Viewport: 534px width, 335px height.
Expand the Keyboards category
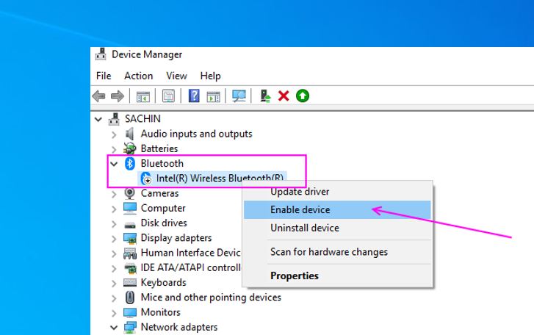114,284
